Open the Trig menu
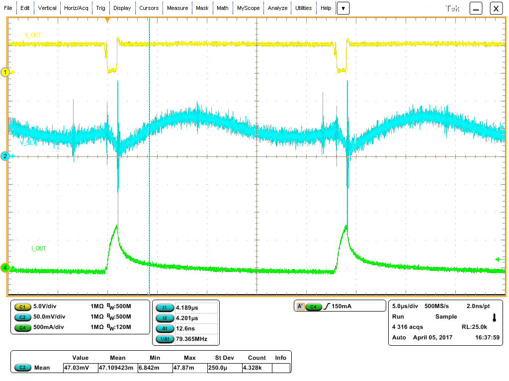 point(100,8)
